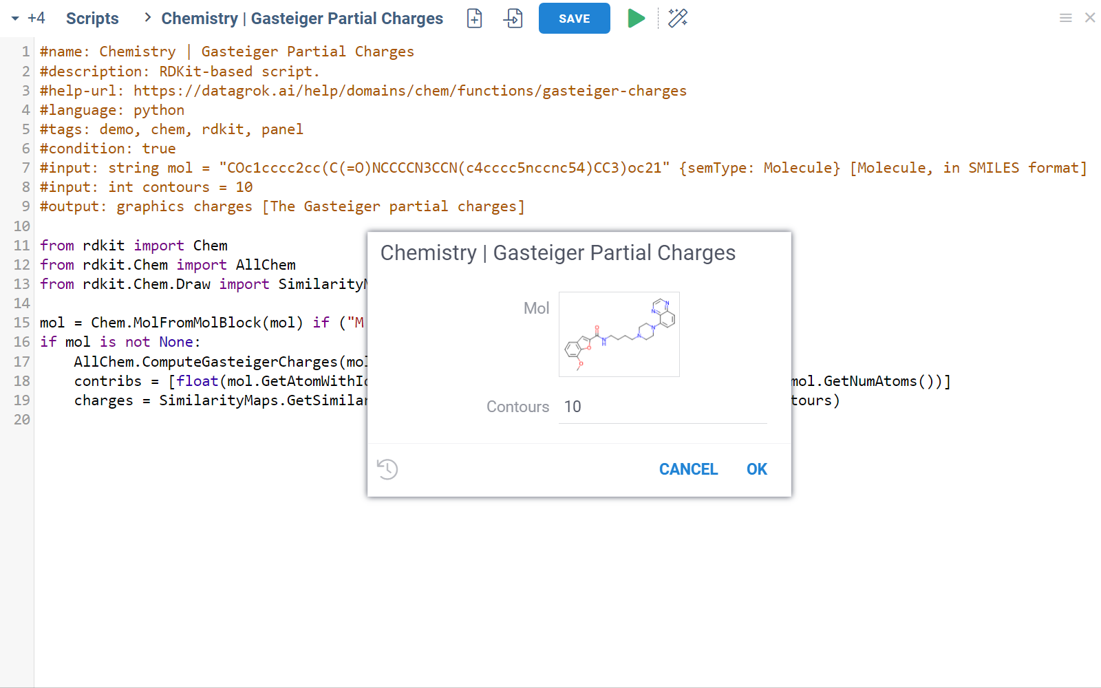Click the Mol label in the dialog
The width and height of the screenshot is (1101, 688).
pyautogui.click(x=536, y=308)
